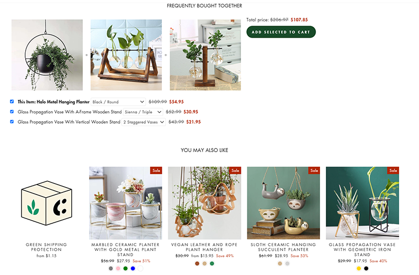
Task: Toggle the Vertical Wooden Stand vase checkbox
Action: (12, 122)
